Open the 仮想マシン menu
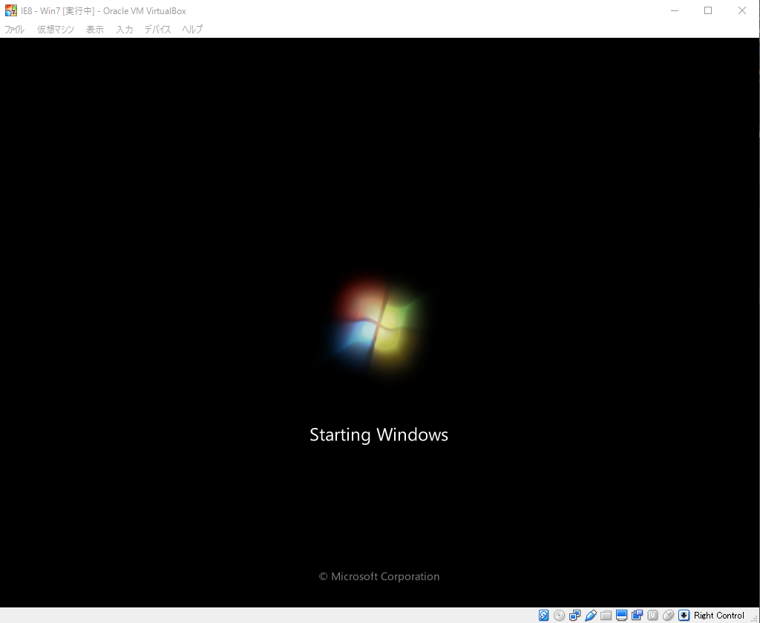Viewport: 760px width, 623px height. click(x=56, y=30)
